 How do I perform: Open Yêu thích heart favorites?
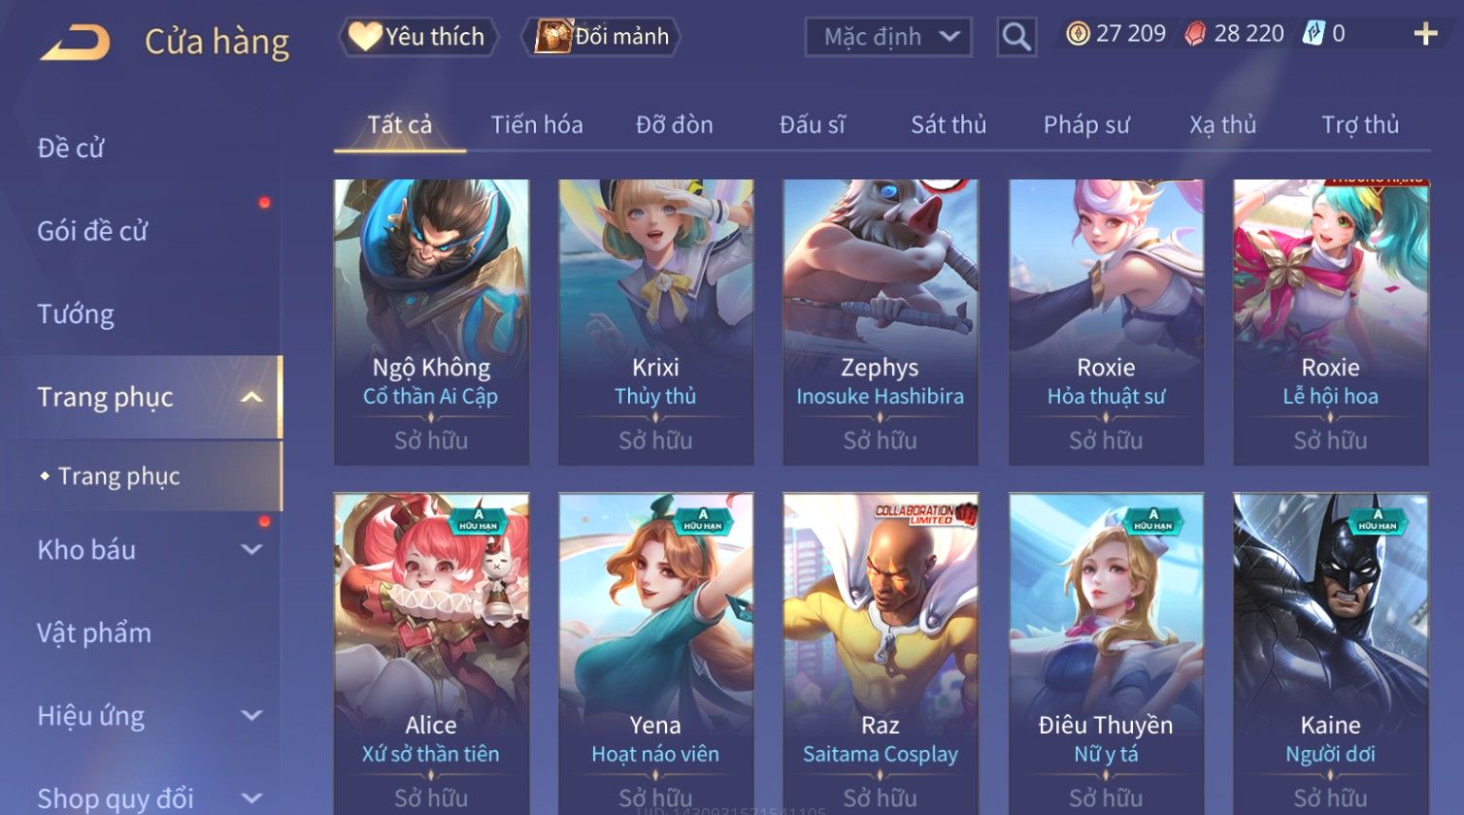coord(418,37)
